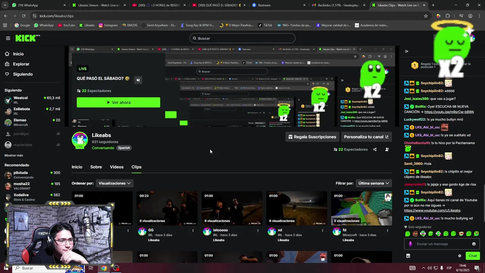Open recommended channel pilutuda
The height and width of the screenshot is (273, 485).
pos(32,175)
